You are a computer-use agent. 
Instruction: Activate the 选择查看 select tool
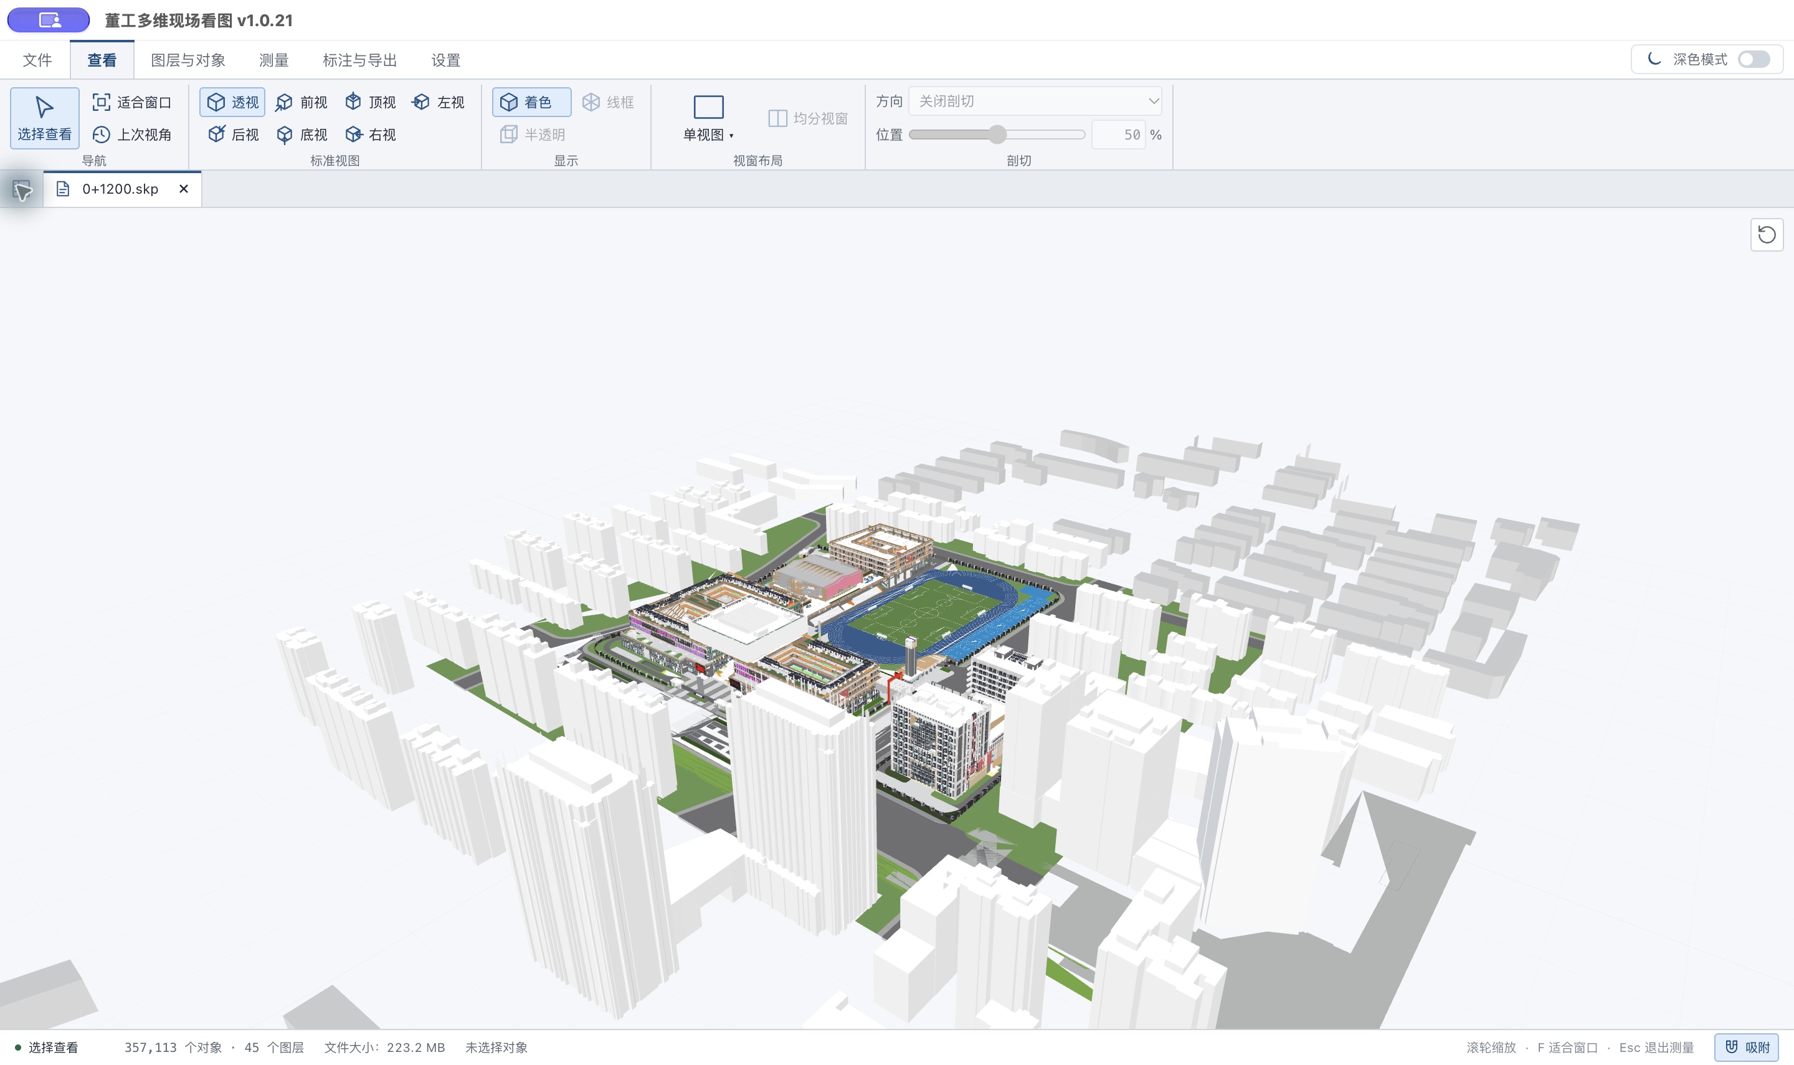[44, 118]
